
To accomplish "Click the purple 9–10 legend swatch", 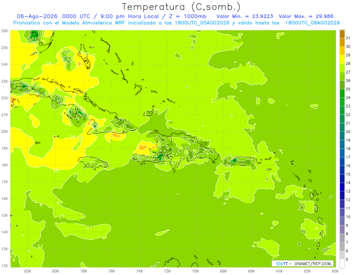I will [342, 221].
